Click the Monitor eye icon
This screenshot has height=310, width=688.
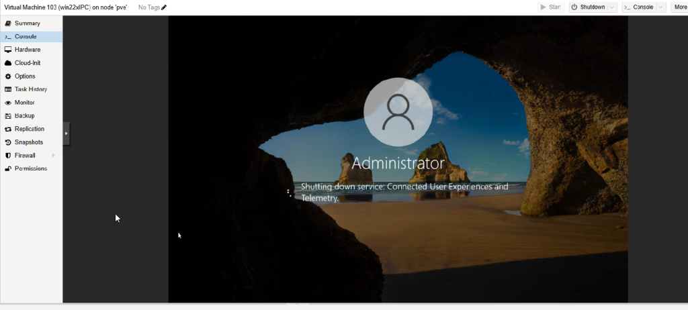click(x=8, y=103)
